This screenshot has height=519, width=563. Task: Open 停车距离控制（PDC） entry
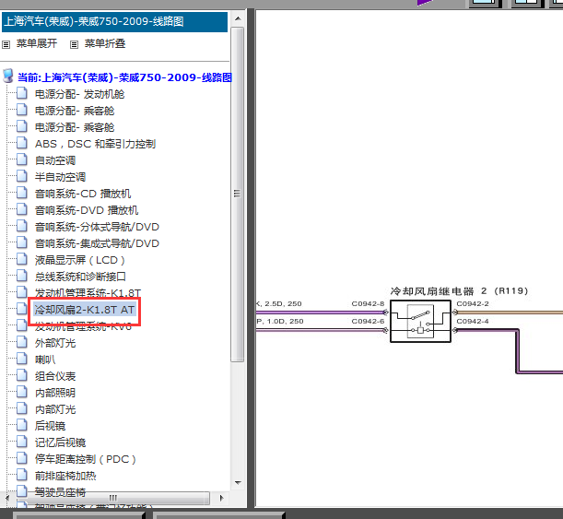click(x=86, y=459)
